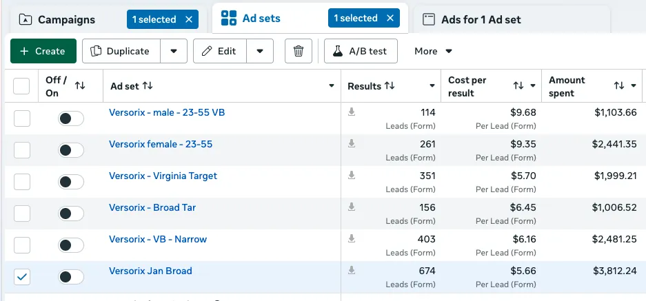Select checkbox for Versorix - Virginia Target

(22, 182)
